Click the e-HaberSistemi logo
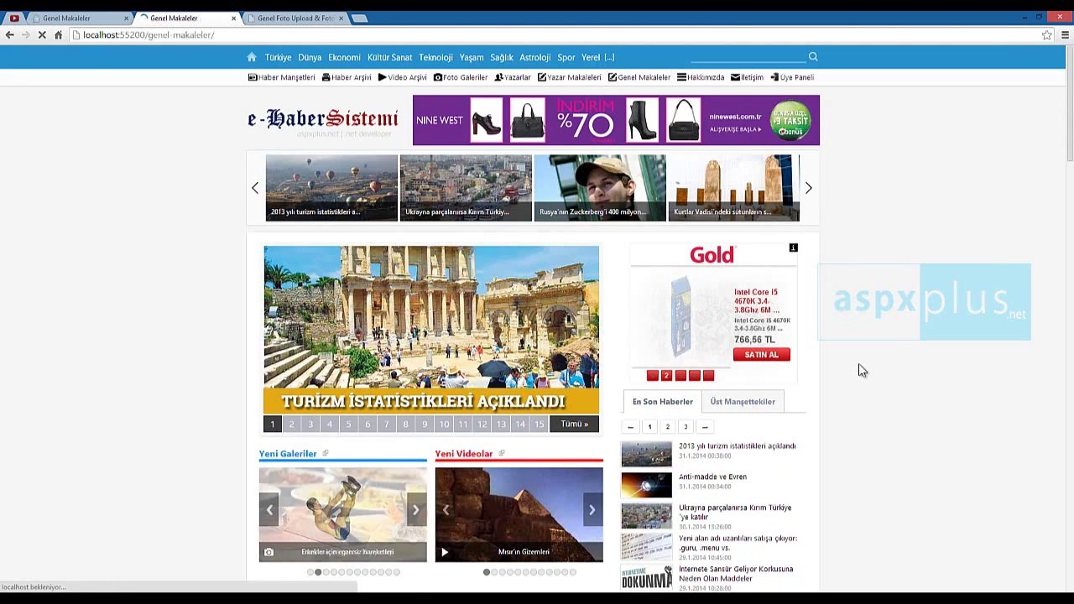The image size is (1074, 604). [323, 121]
